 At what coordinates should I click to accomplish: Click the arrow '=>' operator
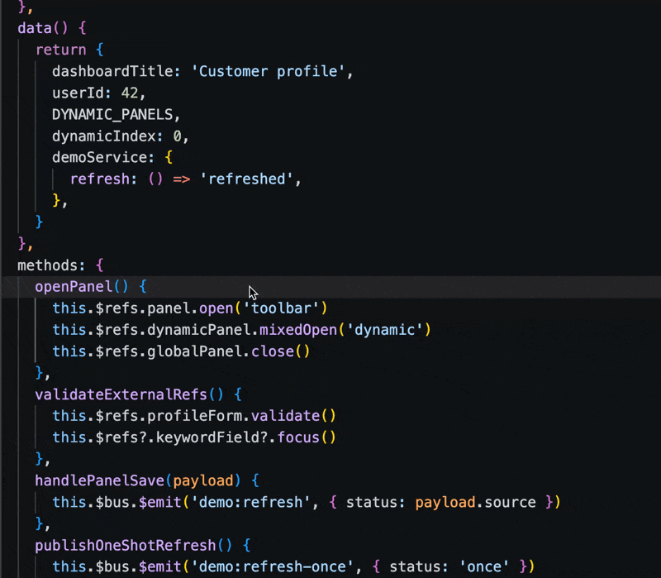click(x=182, y=179)
